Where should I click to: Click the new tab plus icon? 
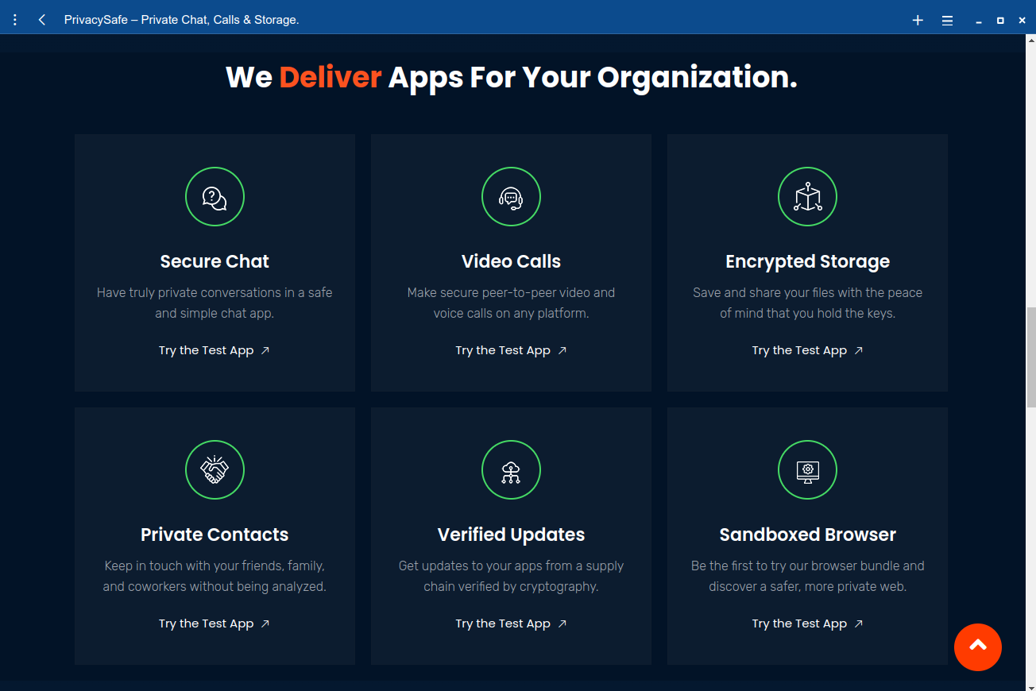[x=918, y=20]
